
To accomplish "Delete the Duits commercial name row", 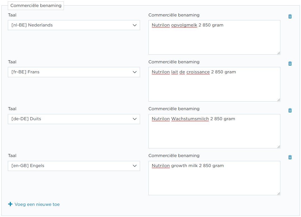I will [290, 110].
